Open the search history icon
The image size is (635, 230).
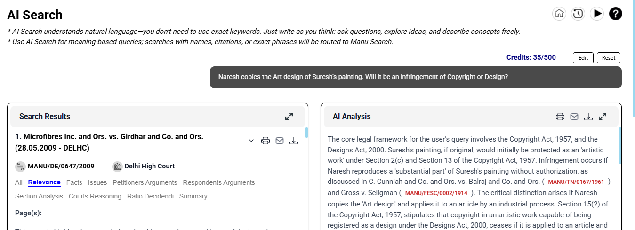[x=578, y=14]
